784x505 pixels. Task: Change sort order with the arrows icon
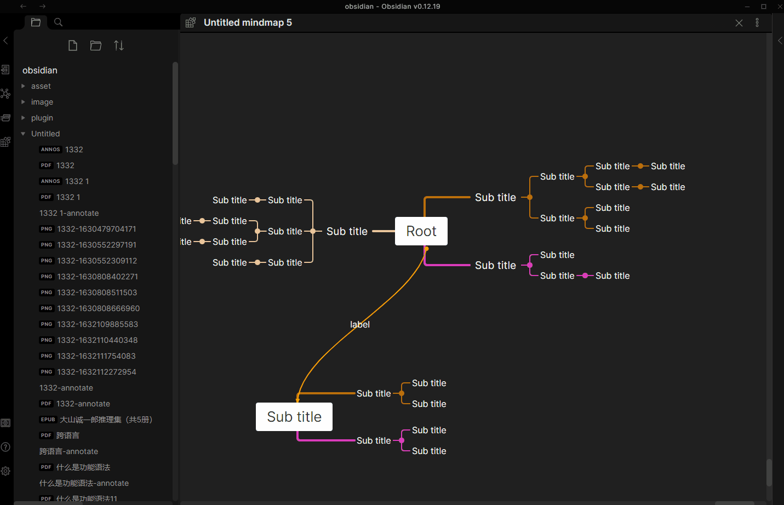(x=119, y=45)
